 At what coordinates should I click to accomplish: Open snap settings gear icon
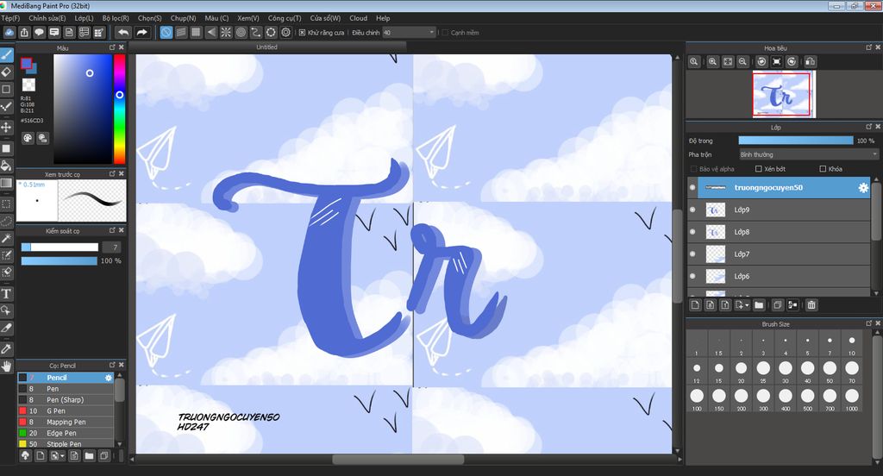286,33
